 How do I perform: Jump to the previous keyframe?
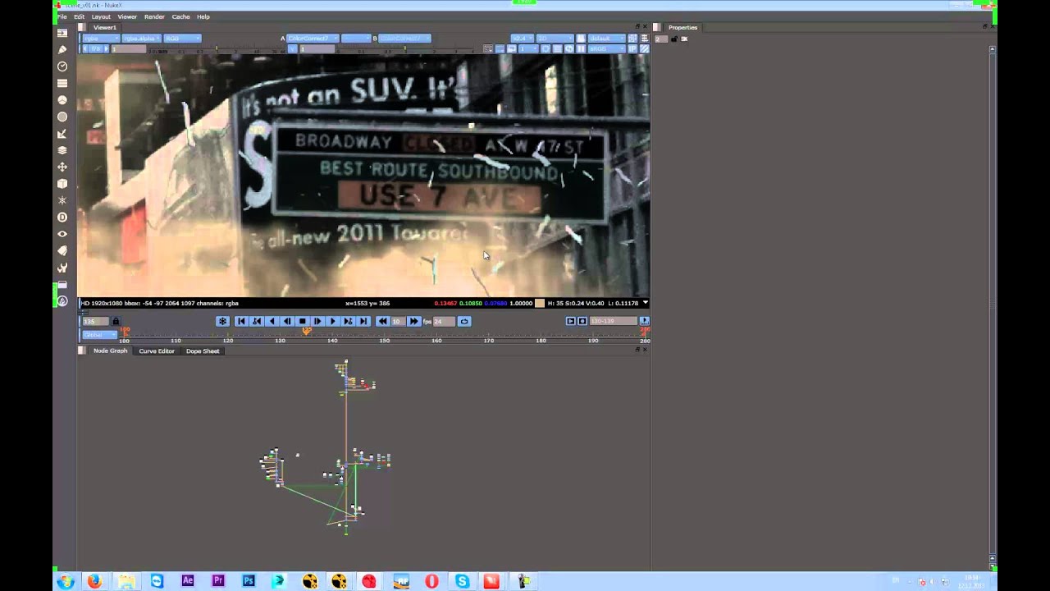(257, 321)
